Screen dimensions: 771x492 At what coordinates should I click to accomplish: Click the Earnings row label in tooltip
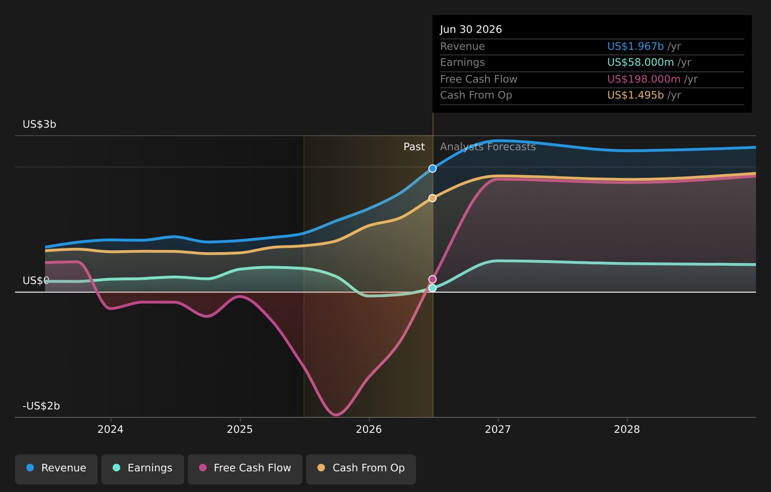click(463, 63)
